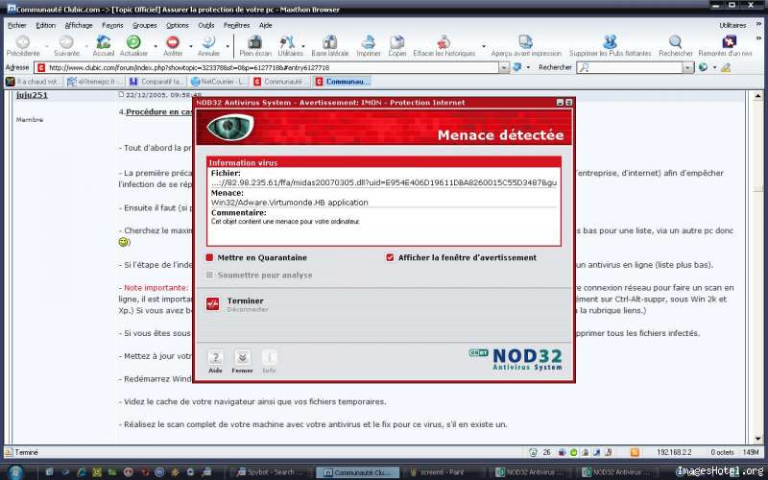Switch to the NetCourrier browser tab
Image resolution: width=768 pixels, height=480 pixels.
[x=219, y=82]
